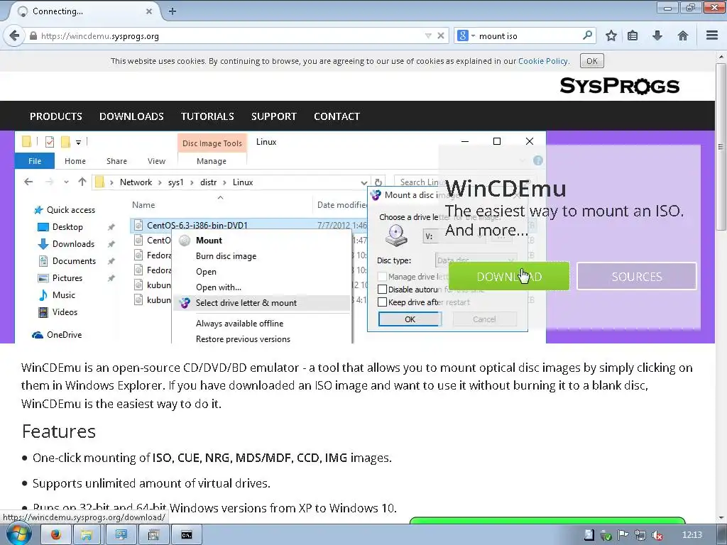The height and width of the screenshot is (545, 727).
Task: Open a new tab with plus button
Action: click(172, 11)
